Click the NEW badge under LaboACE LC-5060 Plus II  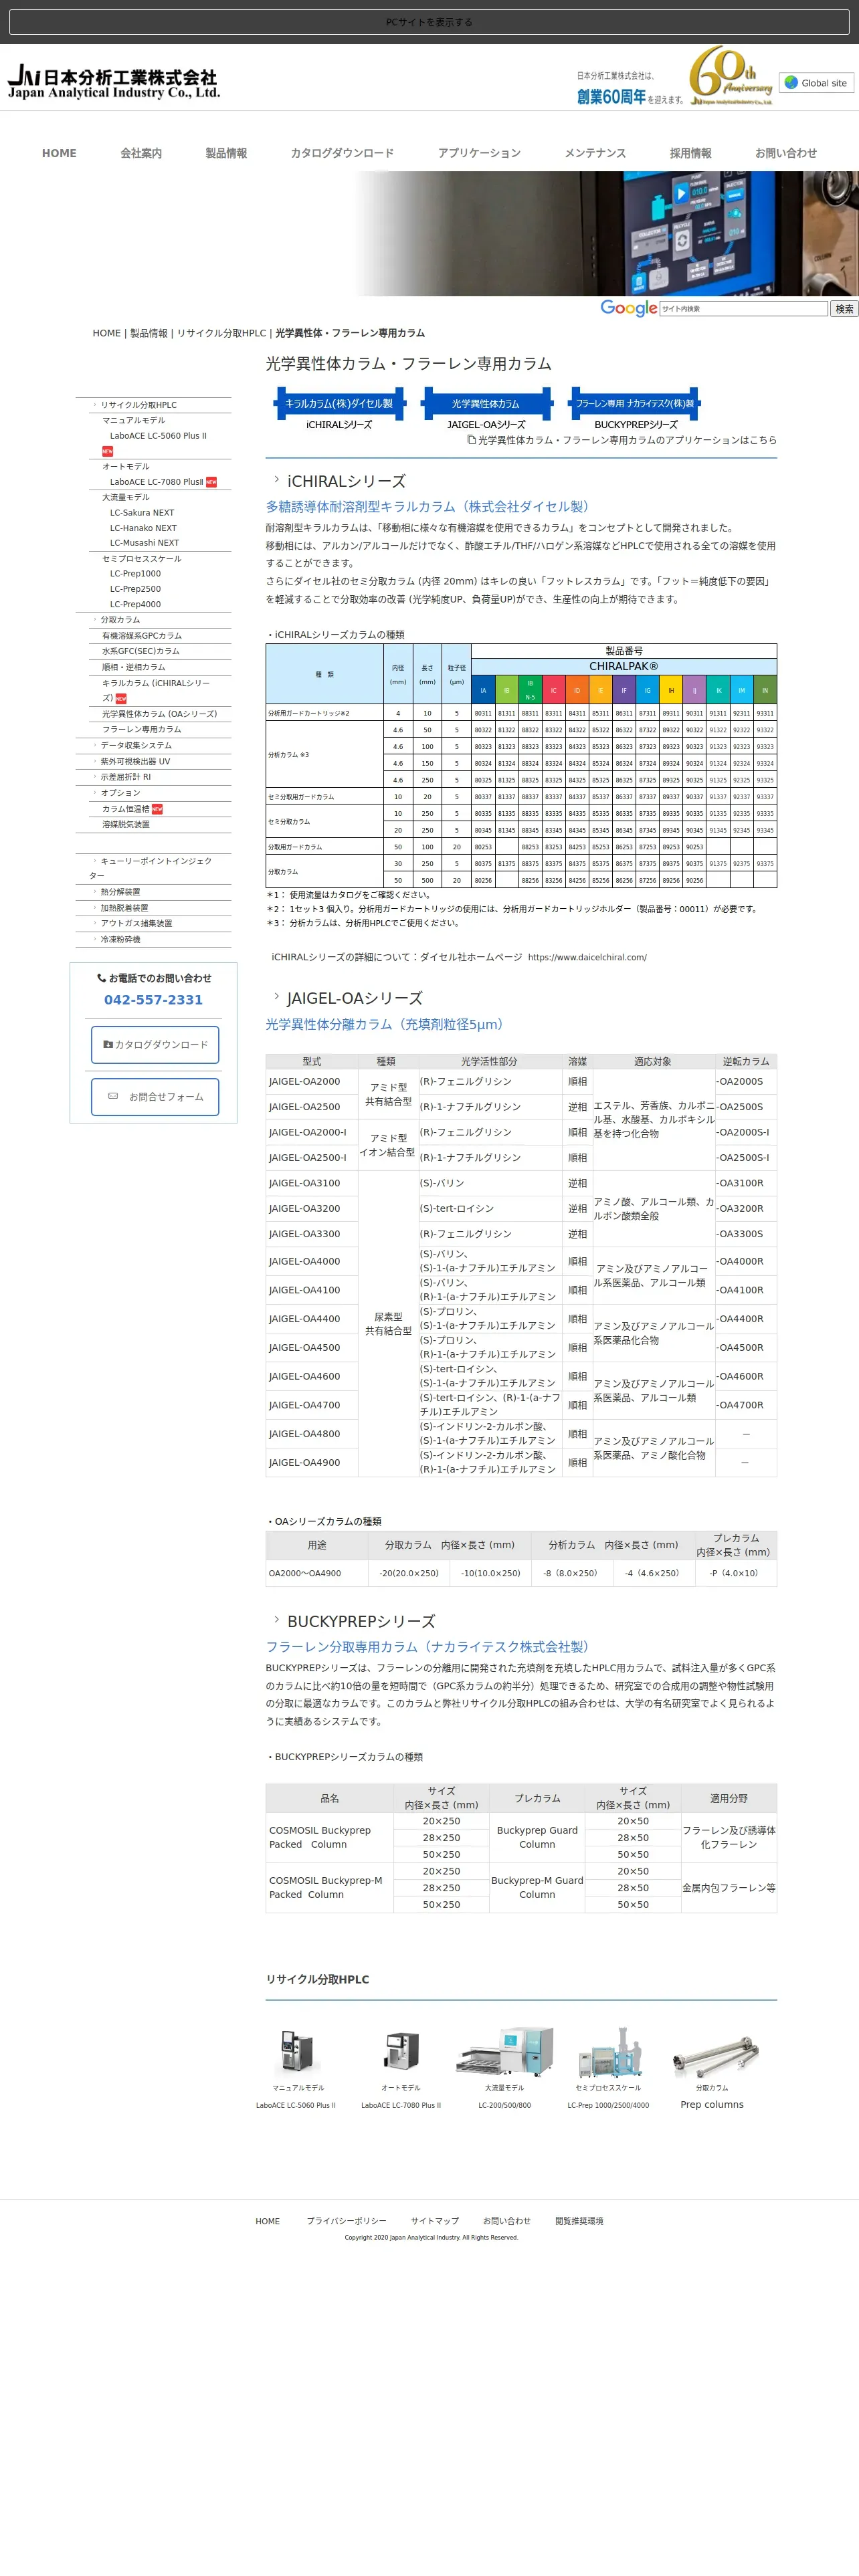pos(107,451)
